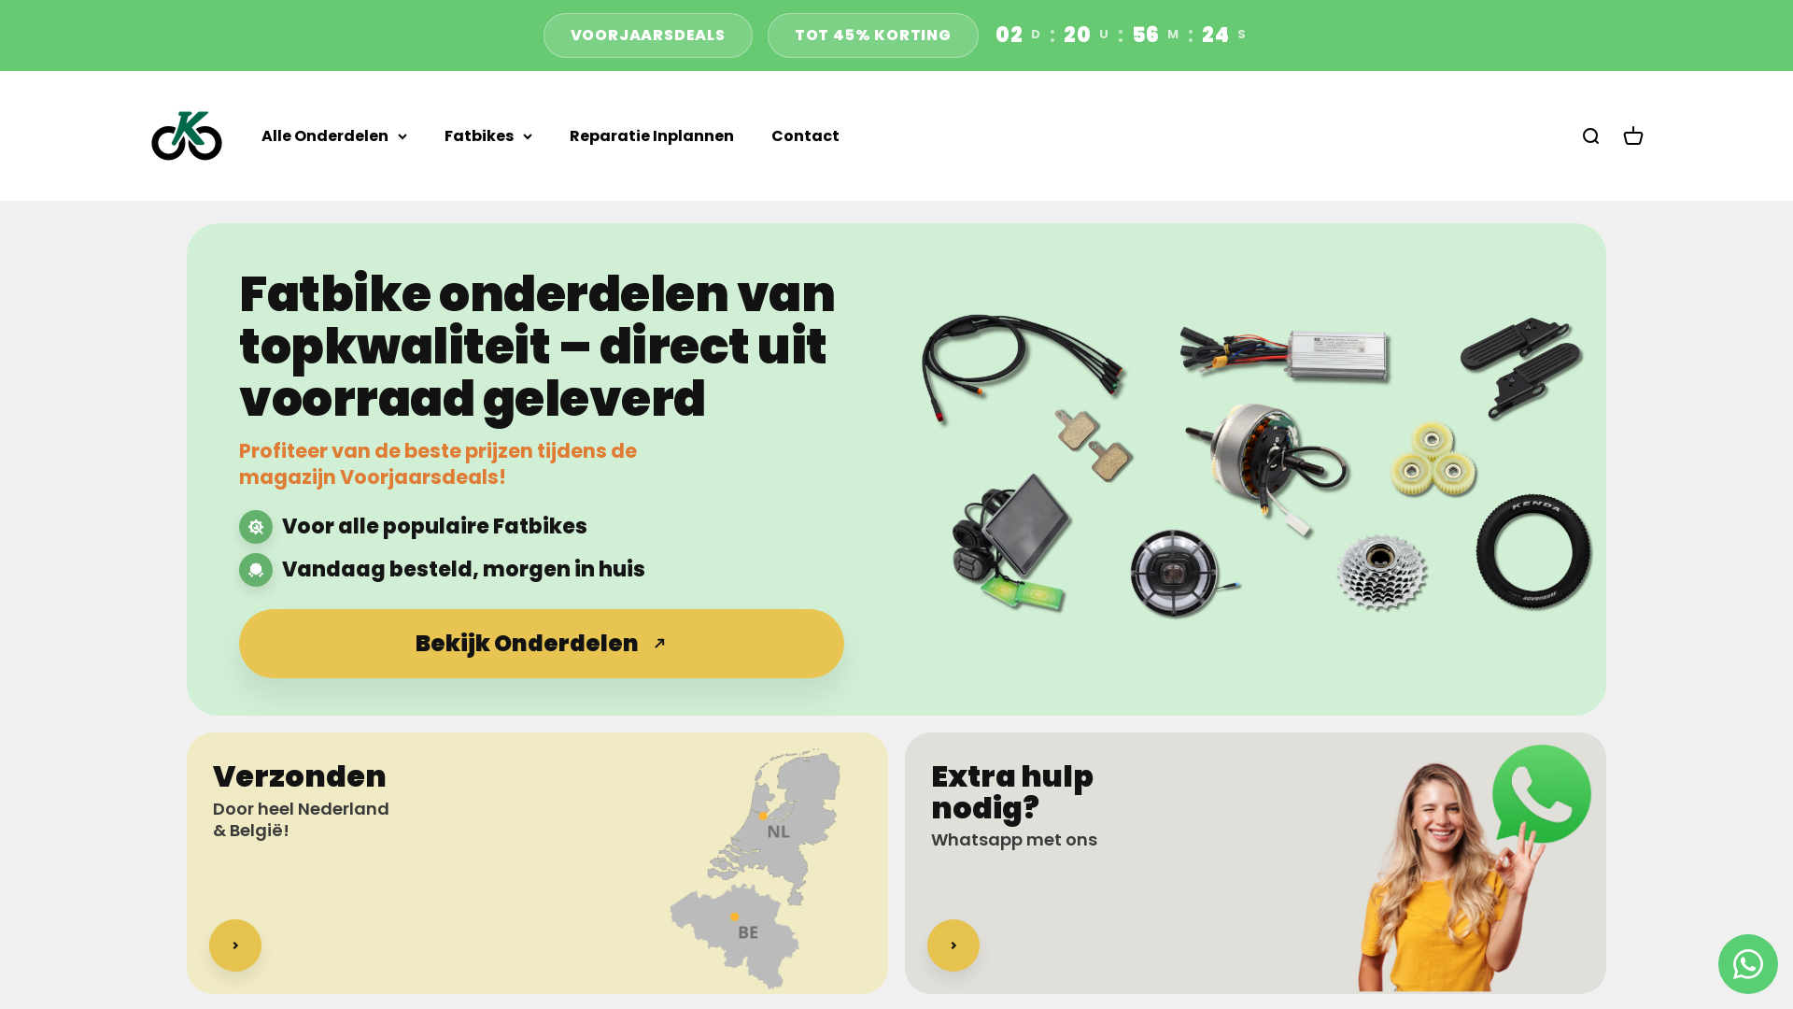This screenshot has height=1009, width=1793.
Task: Open the shopping basket icon
Action: (x=1632, y=136)
